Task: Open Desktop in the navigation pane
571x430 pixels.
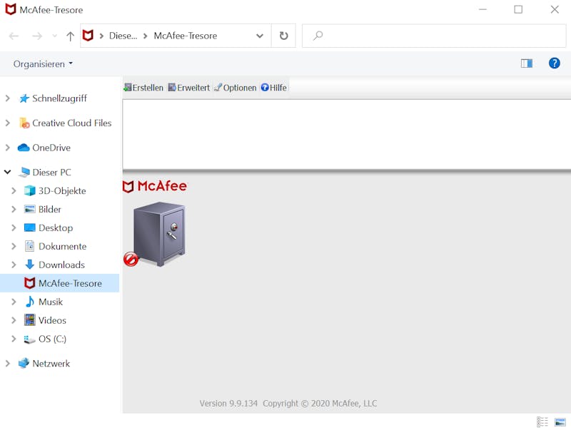Action: [56, 227]
